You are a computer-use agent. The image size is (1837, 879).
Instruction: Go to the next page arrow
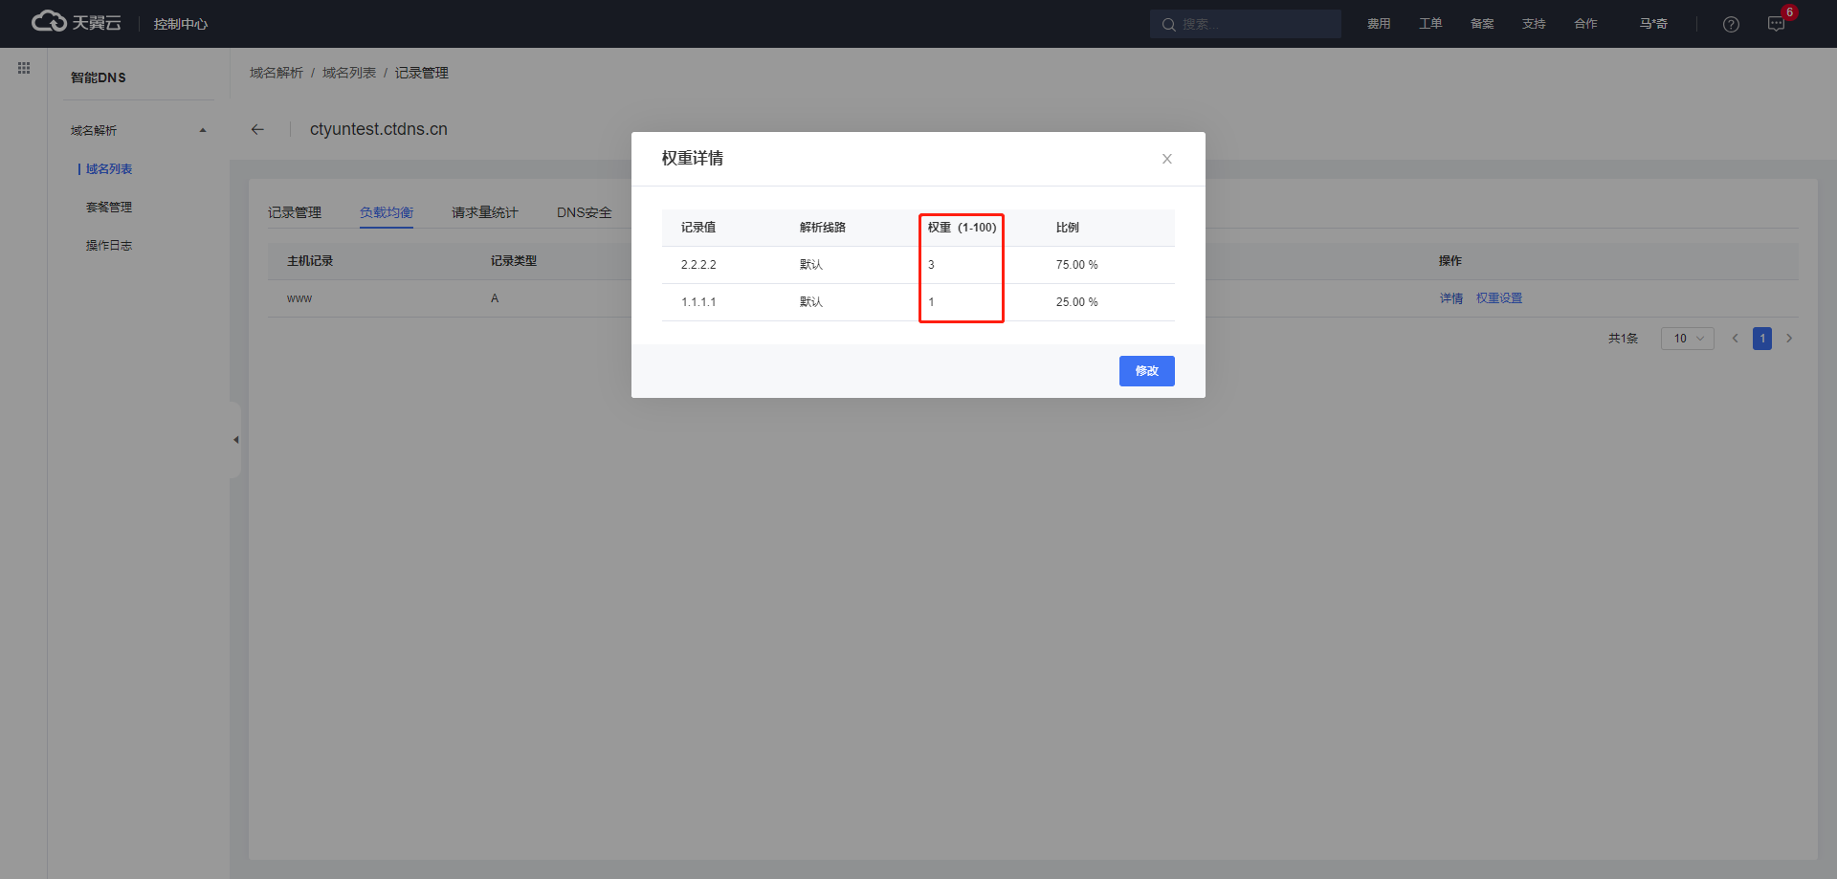[x=1789, y=339]
